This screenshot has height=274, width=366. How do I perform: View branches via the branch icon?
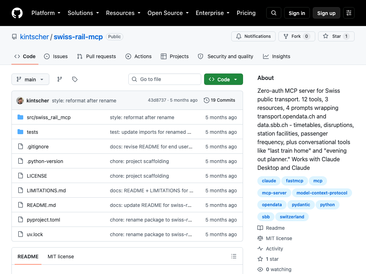click(x=60, y=80)
